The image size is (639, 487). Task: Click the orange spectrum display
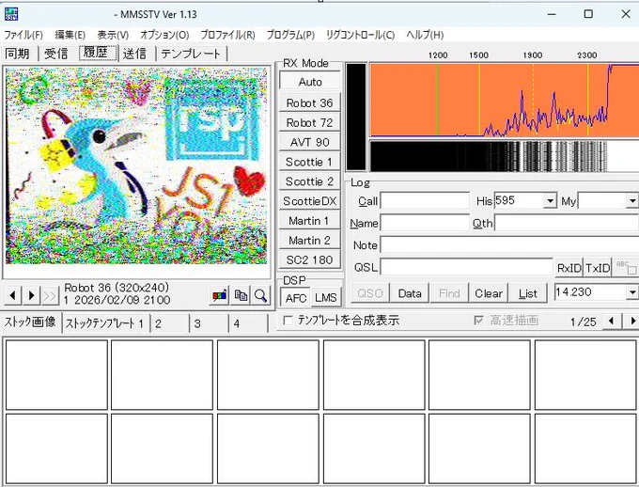(x=504, y=101)
